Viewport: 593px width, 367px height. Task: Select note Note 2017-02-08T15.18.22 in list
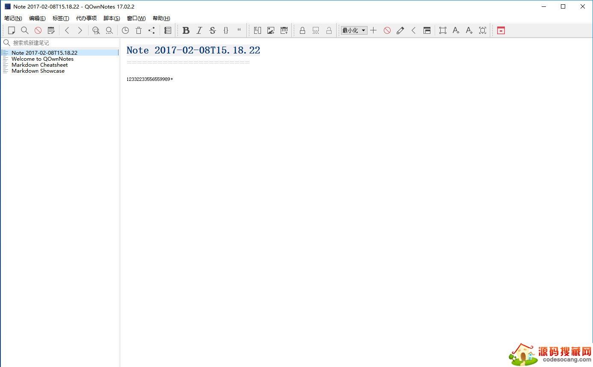pyautogui.click(x=60, y=53)
